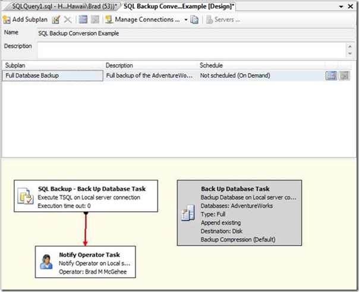Click the toolbar subplan schedule calendar icon
This screenshot has height=292, width=359.
click(x=83, y=20)
